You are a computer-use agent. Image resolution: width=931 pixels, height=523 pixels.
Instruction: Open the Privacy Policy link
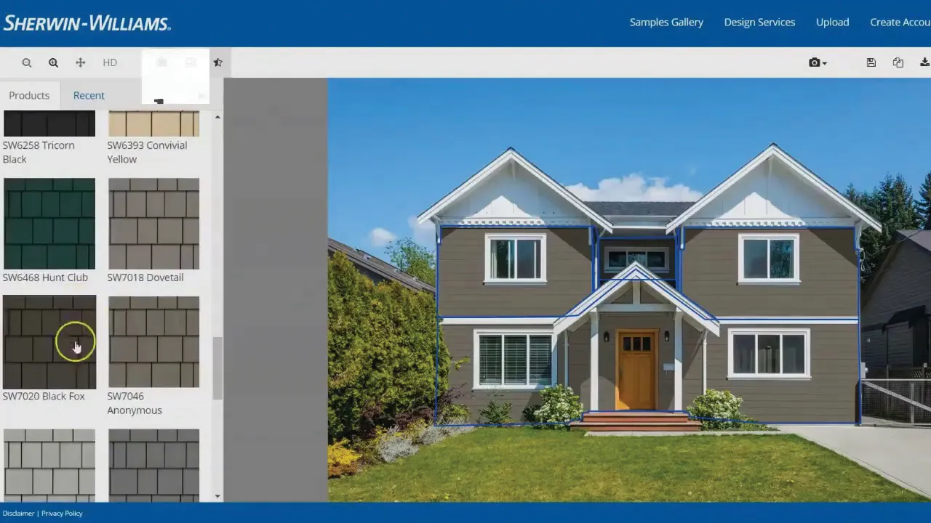(62, 514)
